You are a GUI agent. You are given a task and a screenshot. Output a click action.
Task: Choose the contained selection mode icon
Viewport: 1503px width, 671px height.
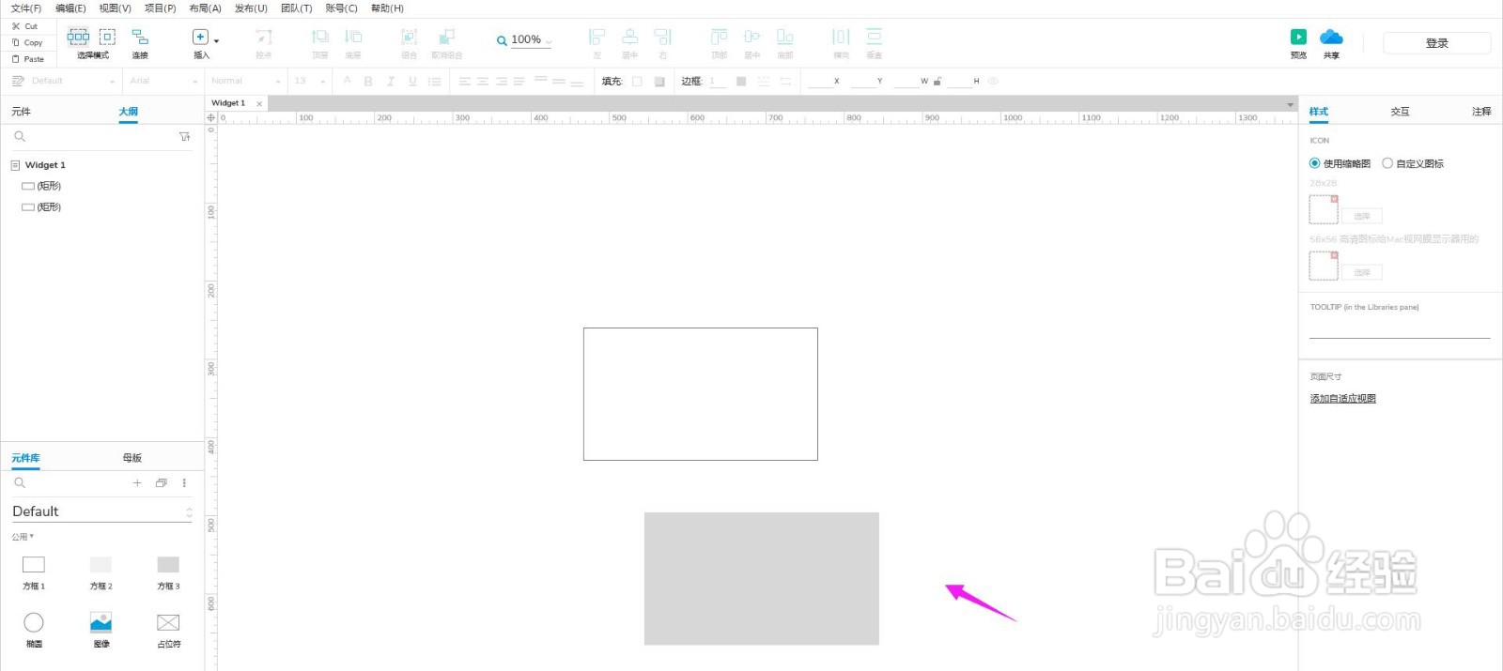coord(107,37)
